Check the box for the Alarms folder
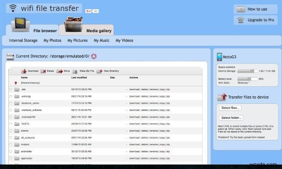This screenshot has width=282, height=169. (x=11, y=131)
